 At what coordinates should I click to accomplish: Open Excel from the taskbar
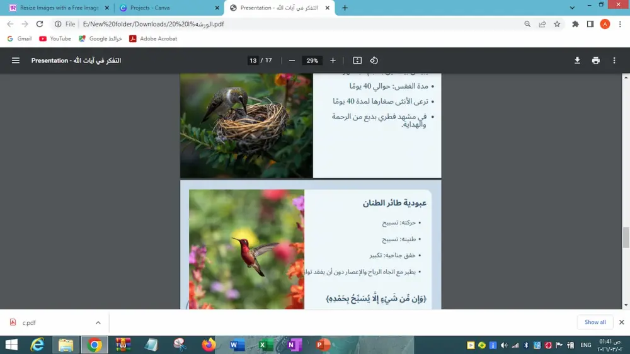tap(266, 345)
